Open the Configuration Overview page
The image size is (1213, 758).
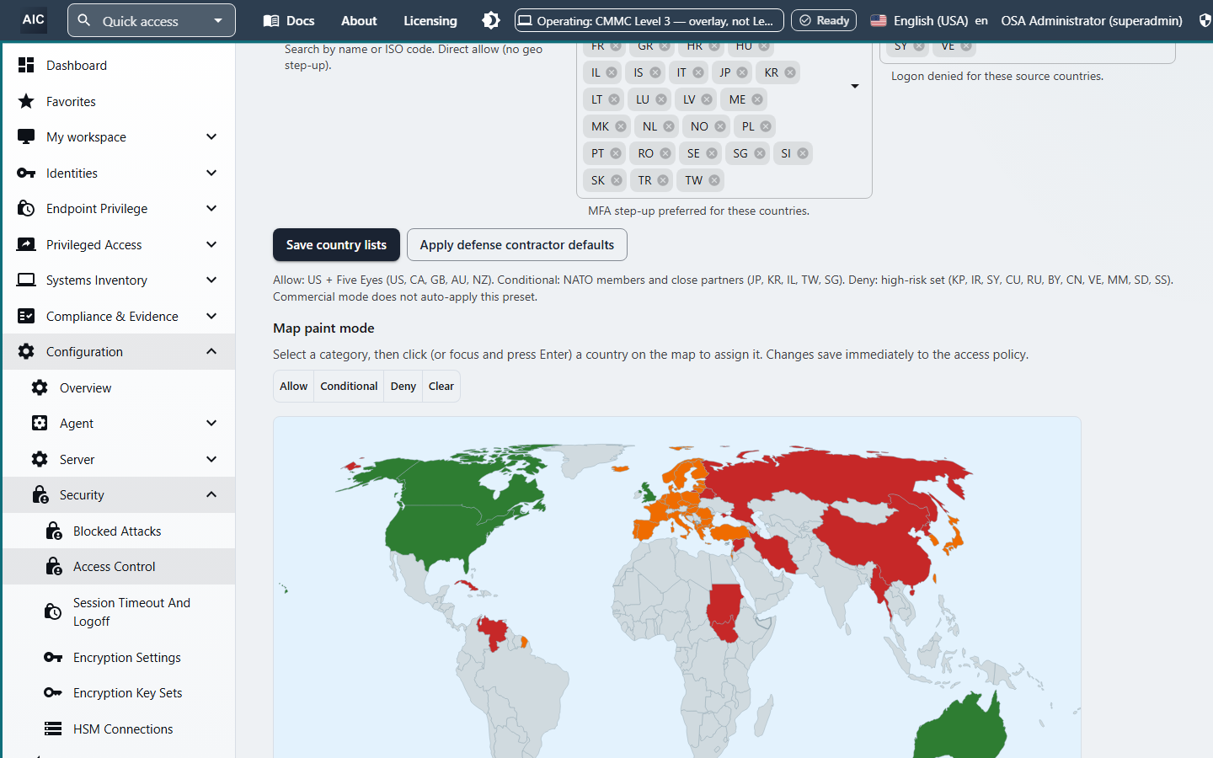click(x=119, y=387)
